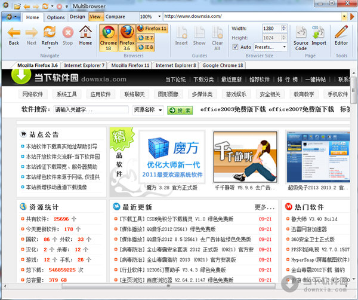Switch to the Options ribbon tab
The width and height of the screenshot is (358, 300).
pyautogui.click(x=55, y=17)
